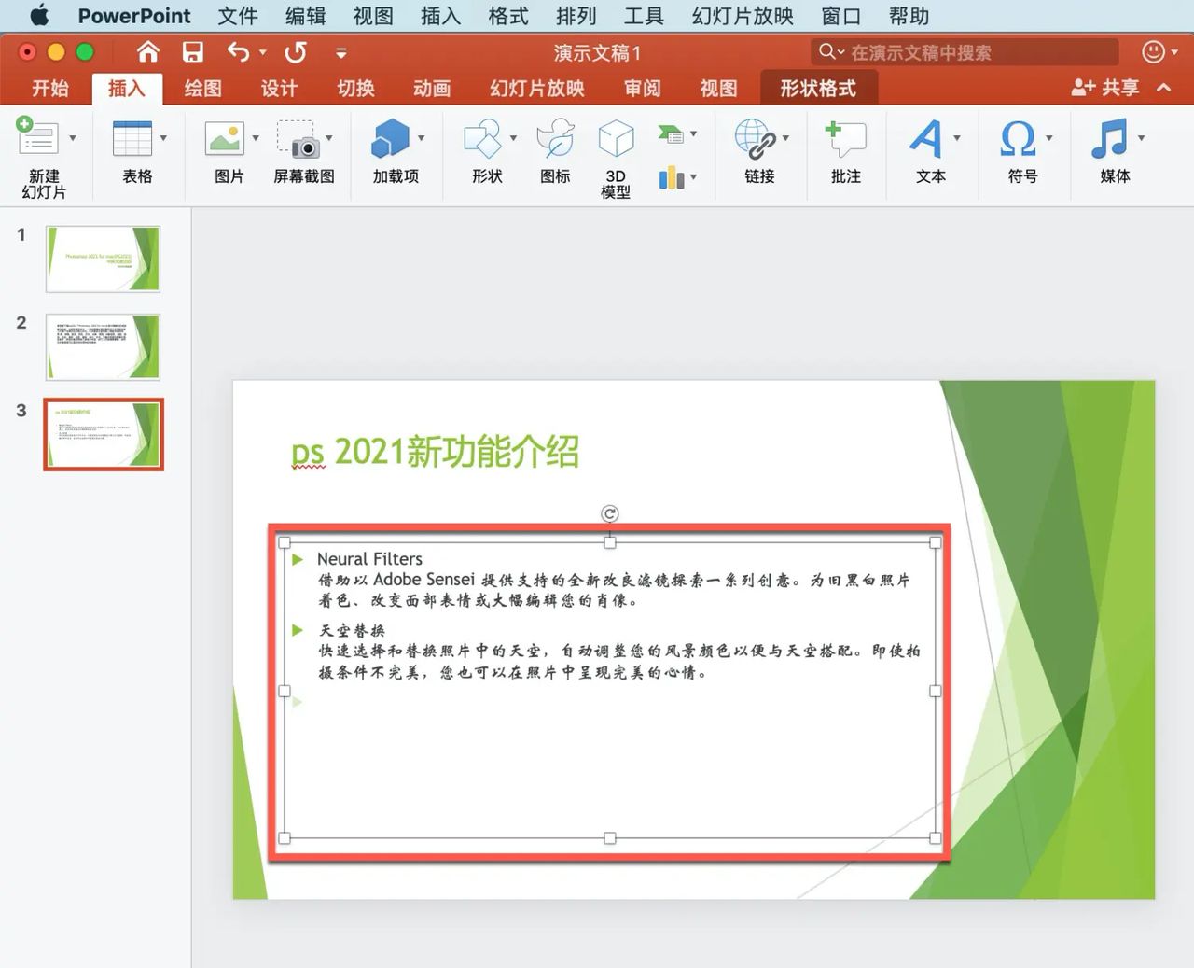Open the Text (文本) icon
Screen dimensions: 1194x968
[925, 138]
